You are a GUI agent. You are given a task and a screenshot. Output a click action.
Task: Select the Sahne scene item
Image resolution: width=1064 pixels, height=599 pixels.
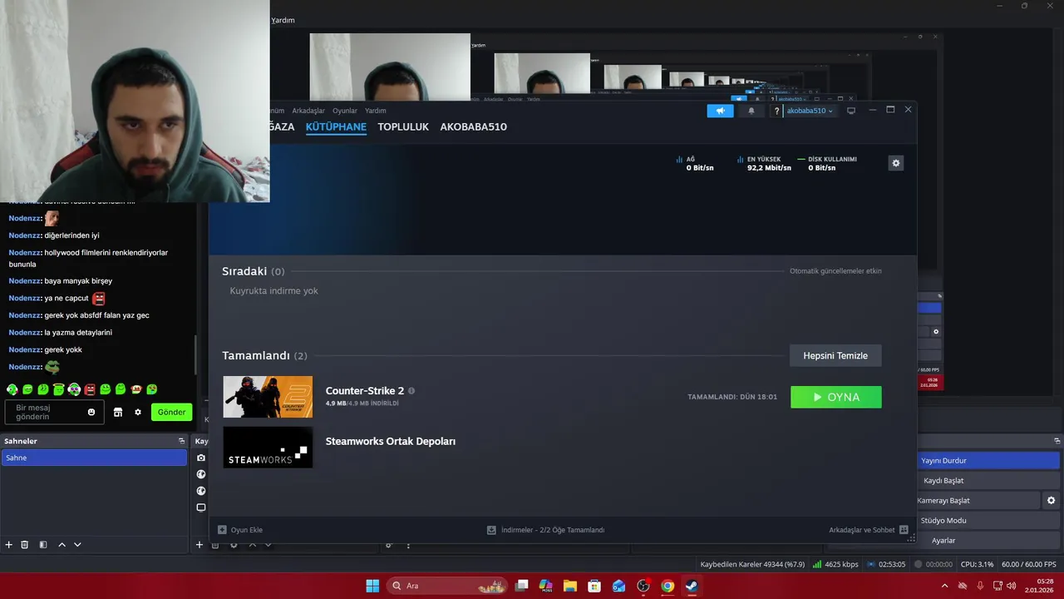[94, 458]
